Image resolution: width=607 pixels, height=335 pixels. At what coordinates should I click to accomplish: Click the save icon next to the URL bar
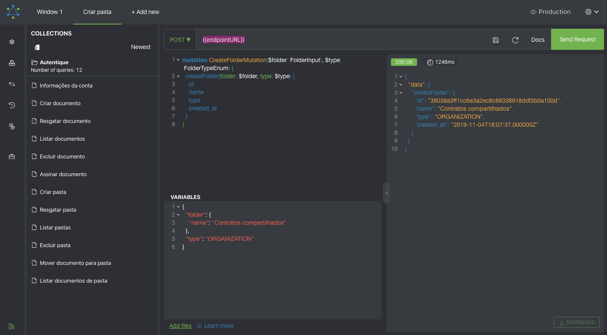click(x=496, y=40)
